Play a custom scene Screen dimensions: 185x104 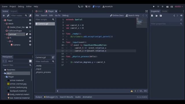click(172, 7)
